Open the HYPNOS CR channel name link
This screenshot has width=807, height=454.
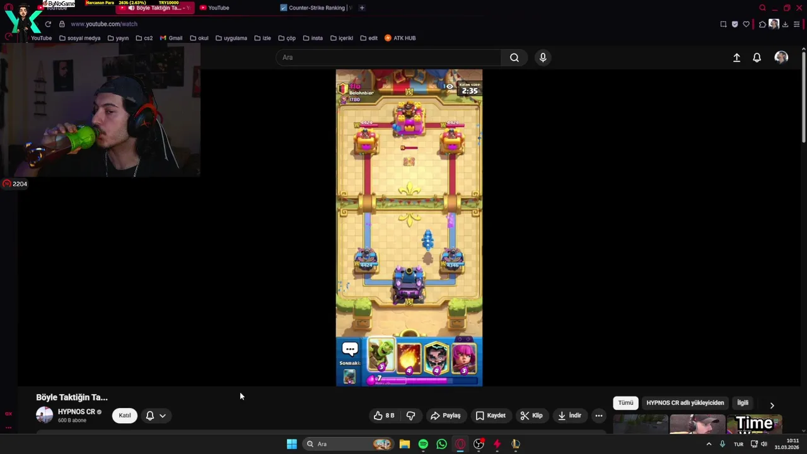click(x=76, y=412)
